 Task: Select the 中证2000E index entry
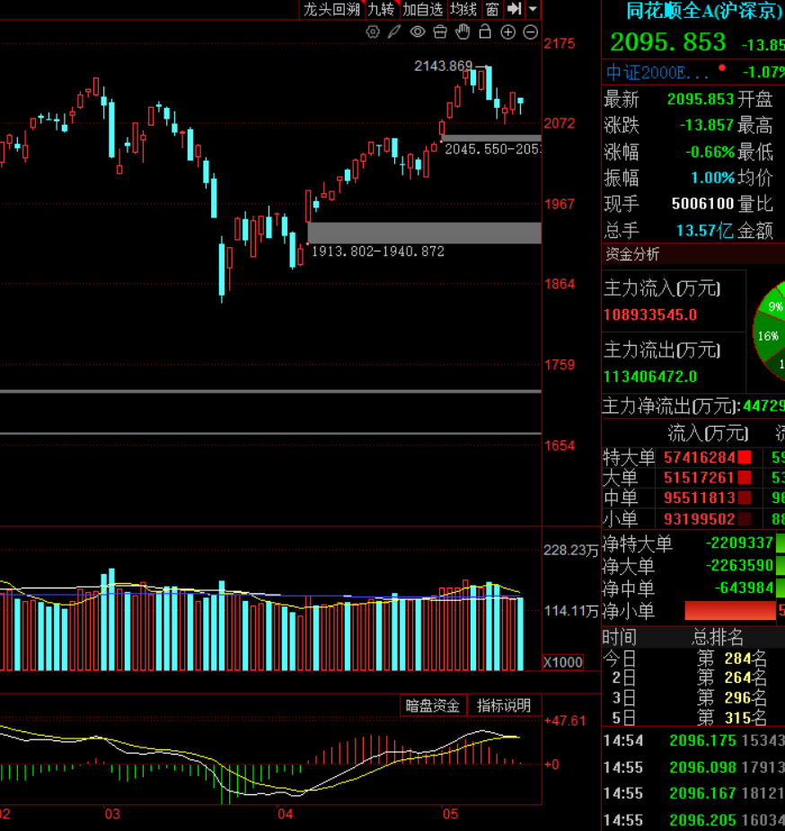pos(657,73)
